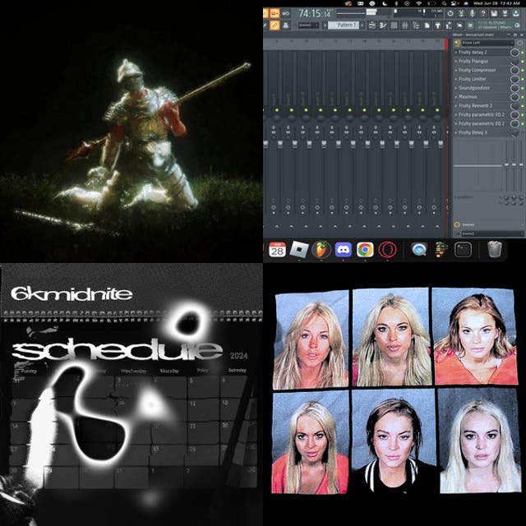Toggle Fruity Delay 3 enable LED
This screenshot has width=526, height=526.
523,133
